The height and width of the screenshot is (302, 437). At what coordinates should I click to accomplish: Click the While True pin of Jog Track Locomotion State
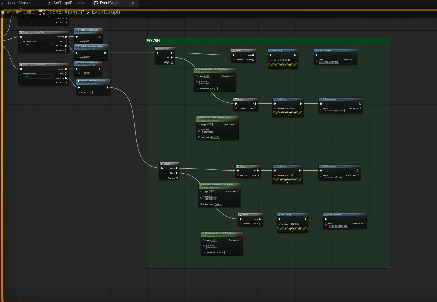tap(66, 78)
